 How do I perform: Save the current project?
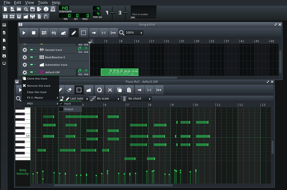point(33,9)
